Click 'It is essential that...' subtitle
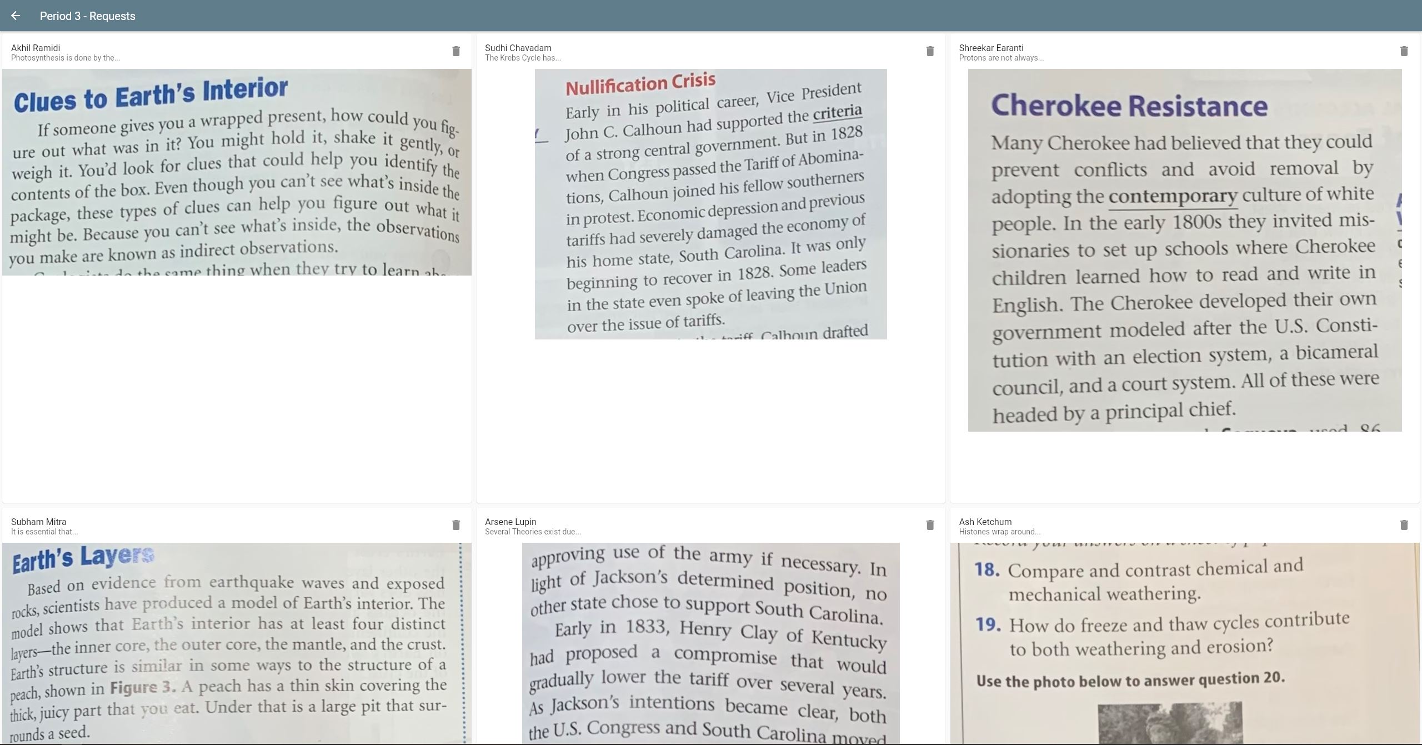 tap(44, 532)
